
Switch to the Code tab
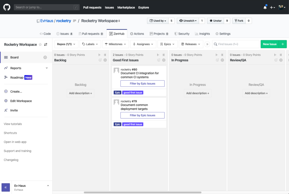[x=45, y=34]
